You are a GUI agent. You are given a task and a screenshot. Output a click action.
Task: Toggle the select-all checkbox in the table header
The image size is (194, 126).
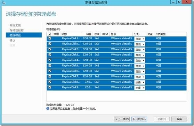coord(49,34)
